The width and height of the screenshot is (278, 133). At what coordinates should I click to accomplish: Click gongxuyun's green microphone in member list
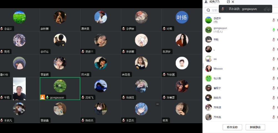coord(274,30)
